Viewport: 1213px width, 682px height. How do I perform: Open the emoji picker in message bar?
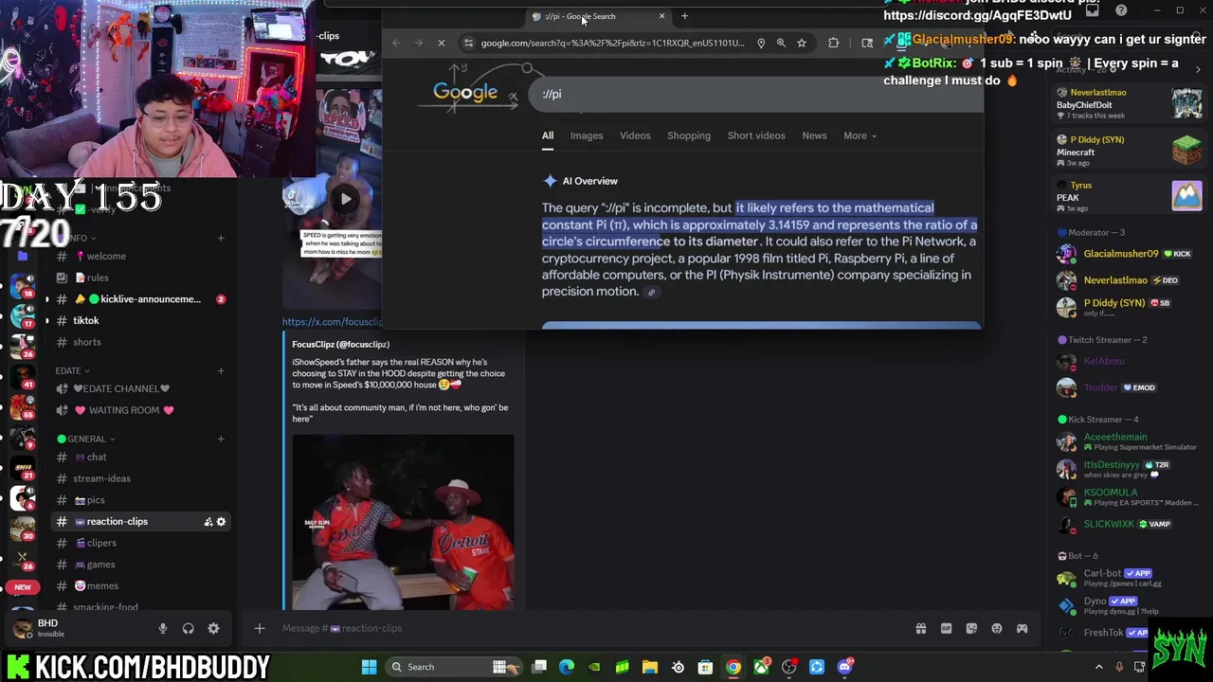pos(997,628)
